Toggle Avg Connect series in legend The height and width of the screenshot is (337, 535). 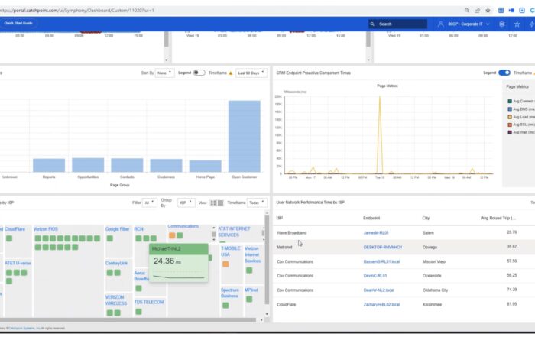520,102
